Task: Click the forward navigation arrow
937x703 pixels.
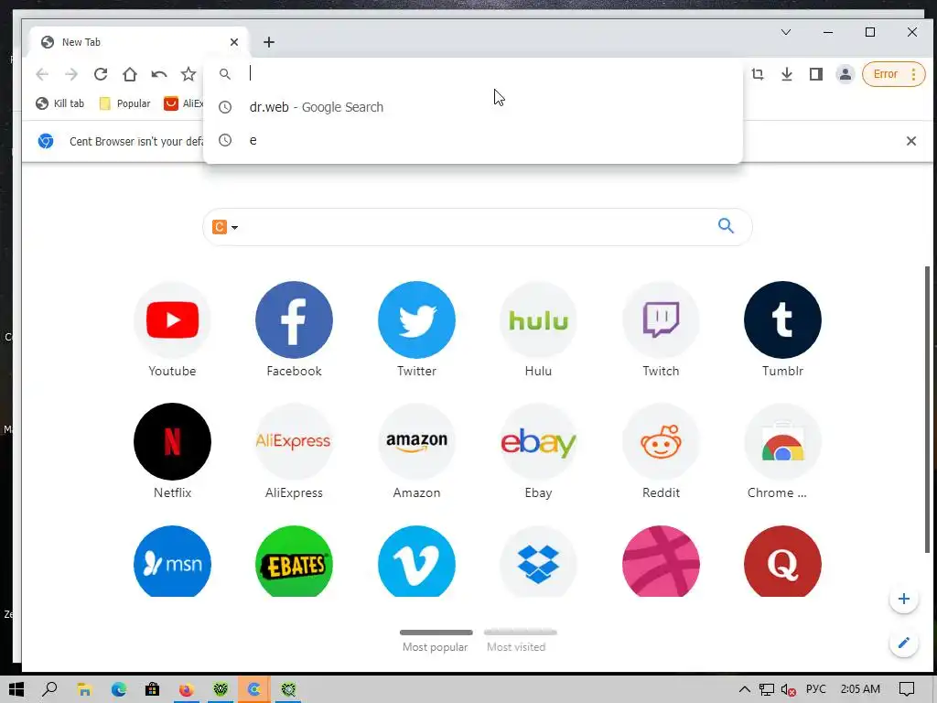Action: click(71, 74)
